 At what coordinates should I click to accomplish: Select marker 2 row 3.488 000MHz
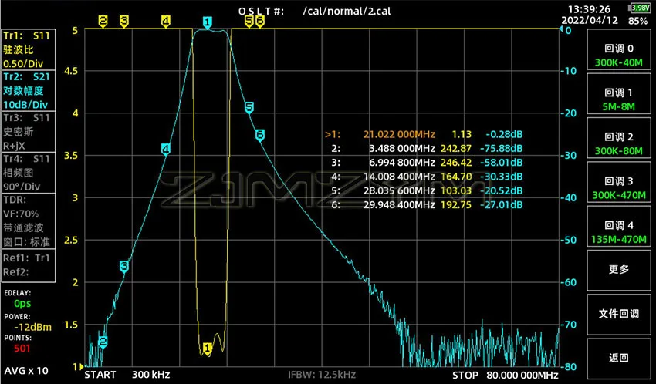[x=427, y=148]
